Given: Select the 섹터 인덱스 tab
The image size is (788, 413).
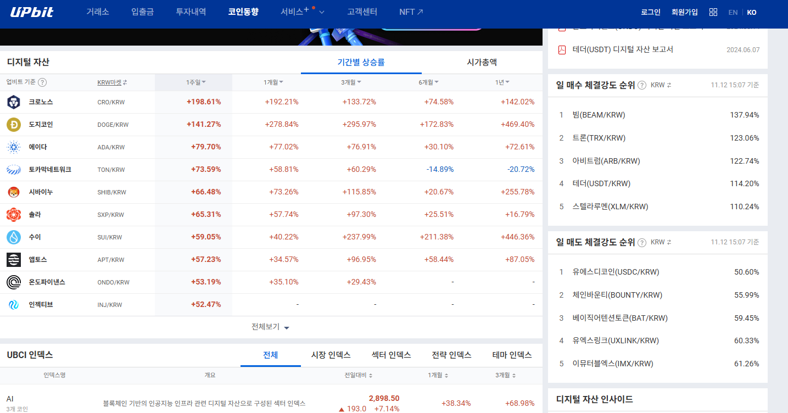Looking at the screenshot, I should pyautogui.click(x=392, y=355).
